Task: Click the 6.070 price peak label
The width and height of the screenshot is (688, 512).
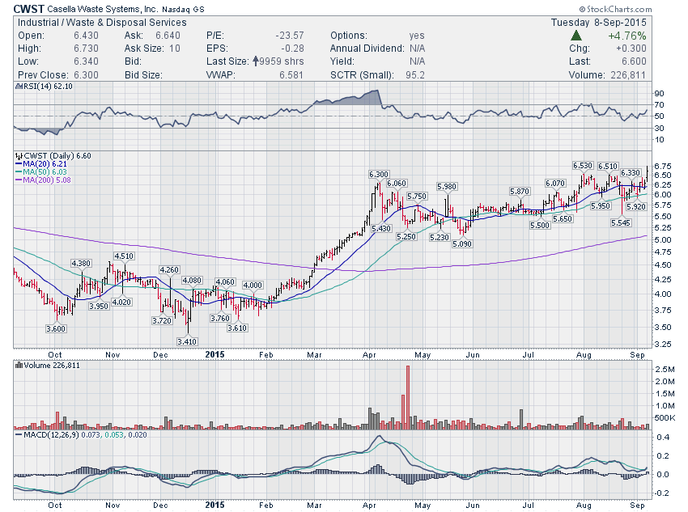Action: (x=555, y=183)
